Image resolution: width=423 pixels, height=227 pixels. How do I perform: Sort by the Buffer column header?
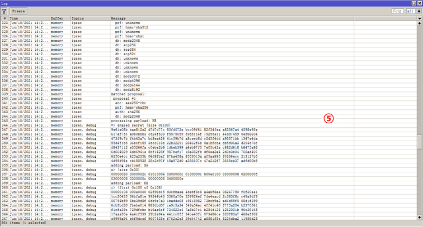click(x=60, y=18)
